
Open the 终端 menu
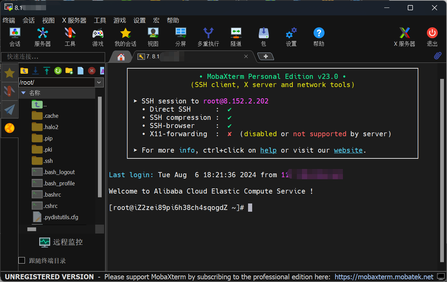click(9, 20)
